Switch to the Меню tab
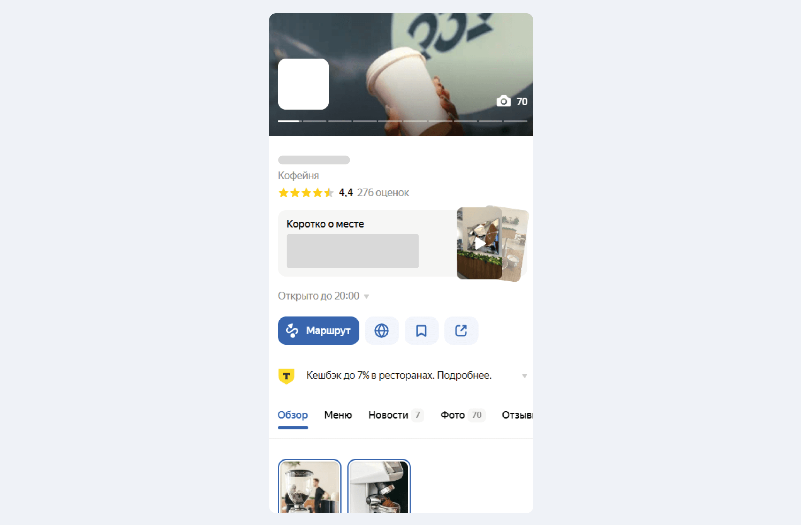 pyautogui.click(x=338, y=415)
